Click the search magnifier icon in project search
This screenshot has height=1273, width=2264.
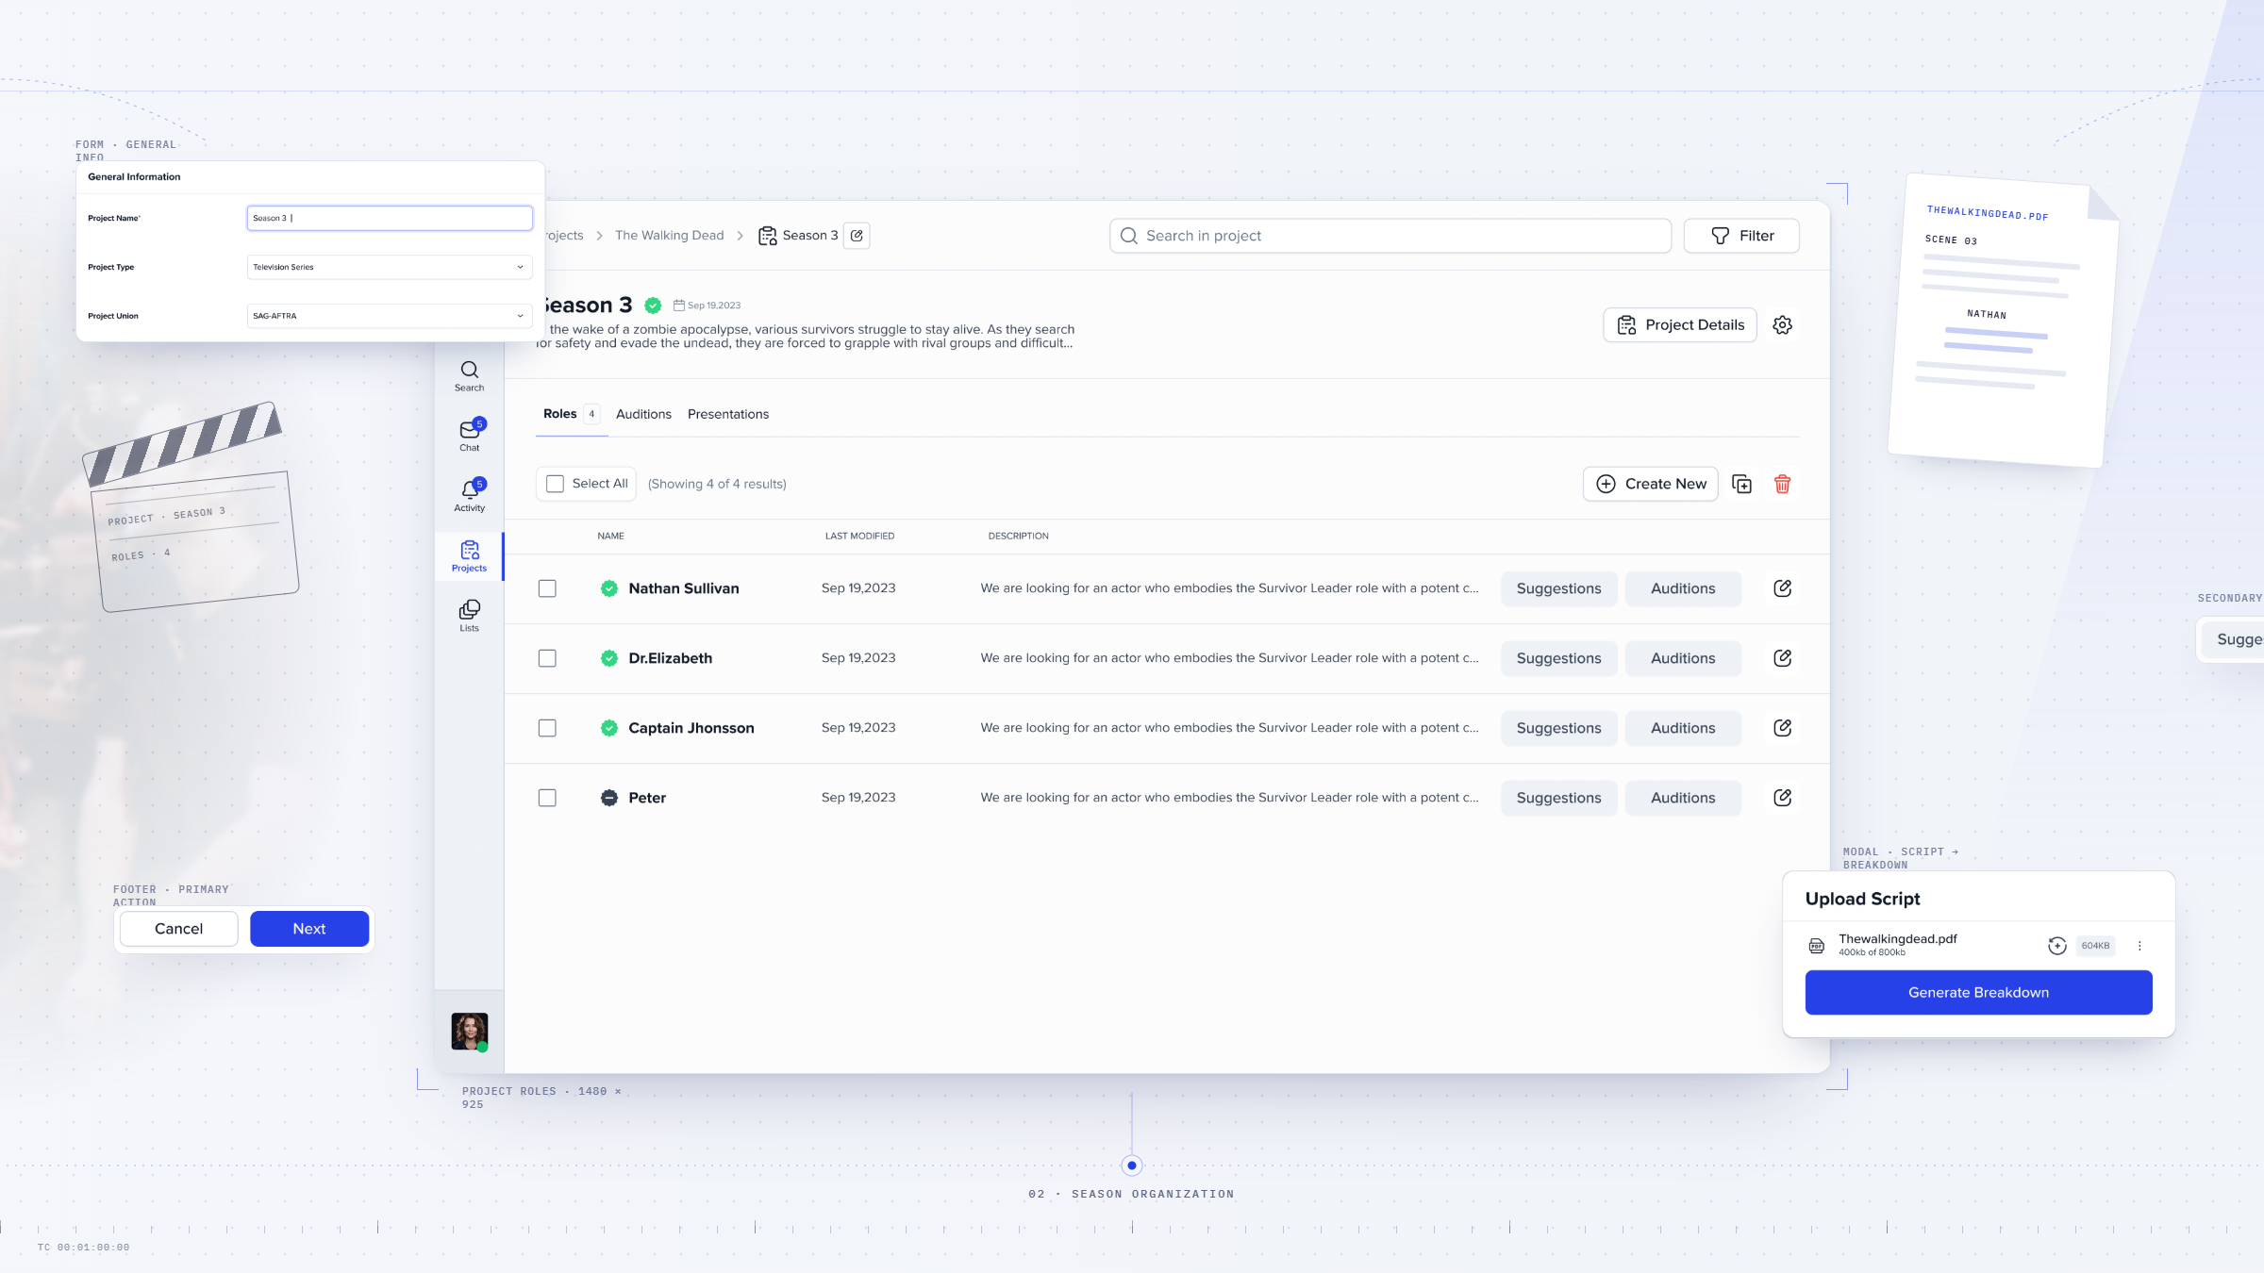[1128, 236]
